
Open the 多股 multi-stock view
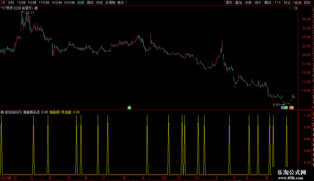click(248, 3)
